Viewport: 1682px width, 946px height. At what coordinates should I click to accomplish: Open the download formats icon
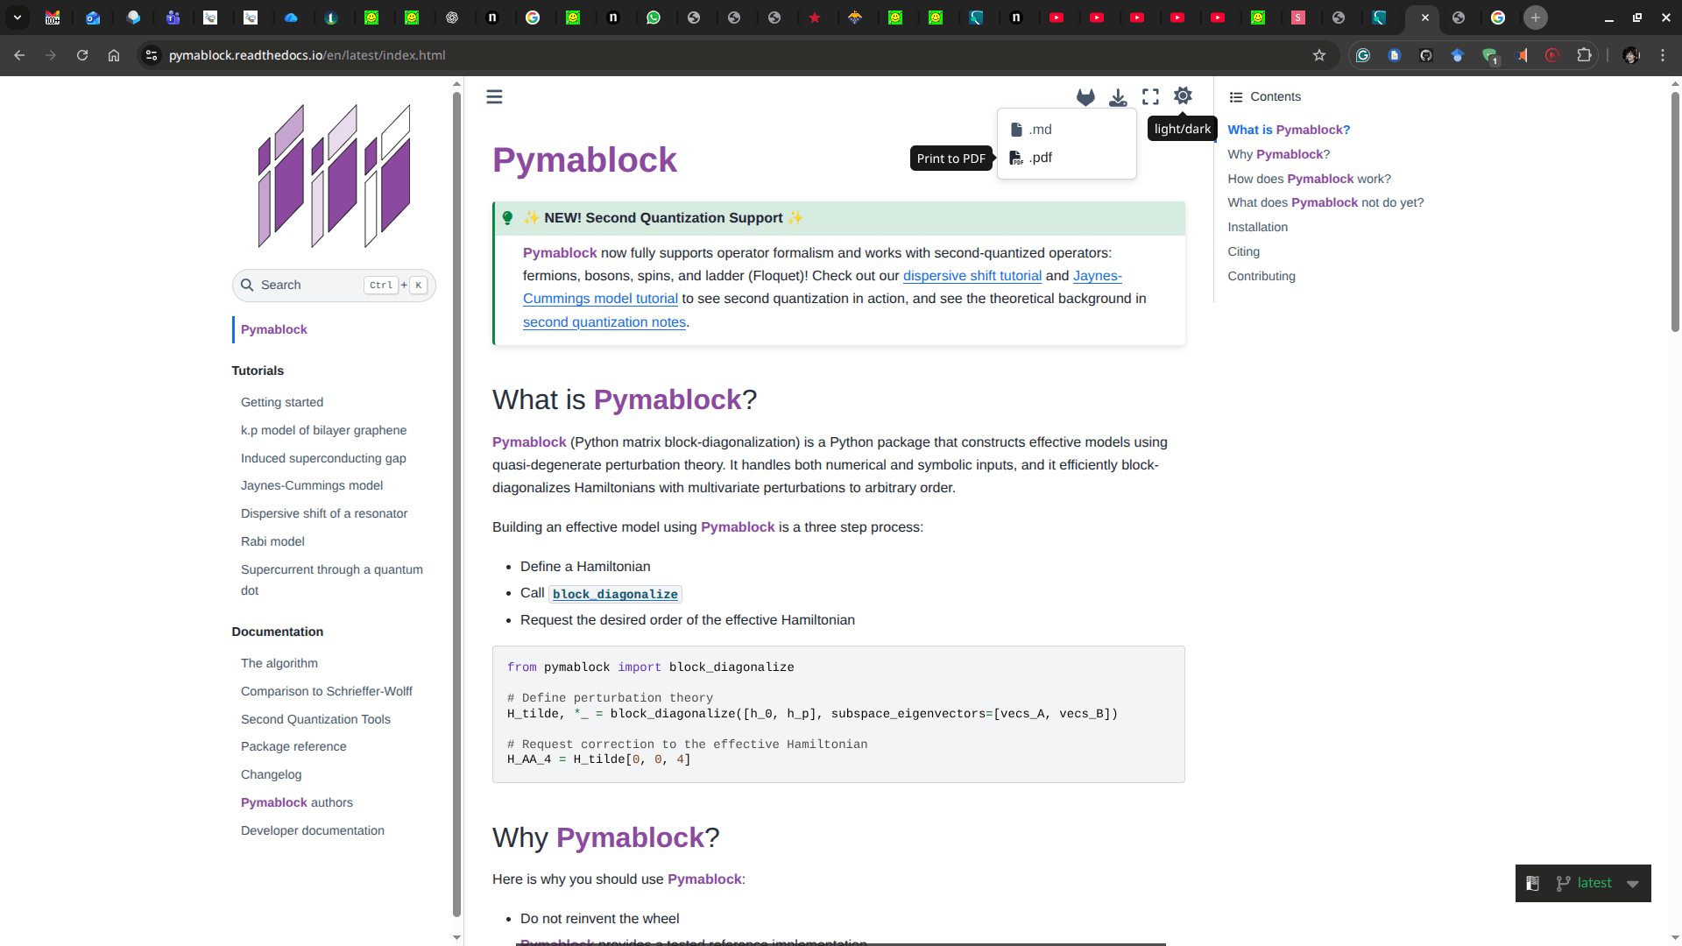pos(1118,97)
